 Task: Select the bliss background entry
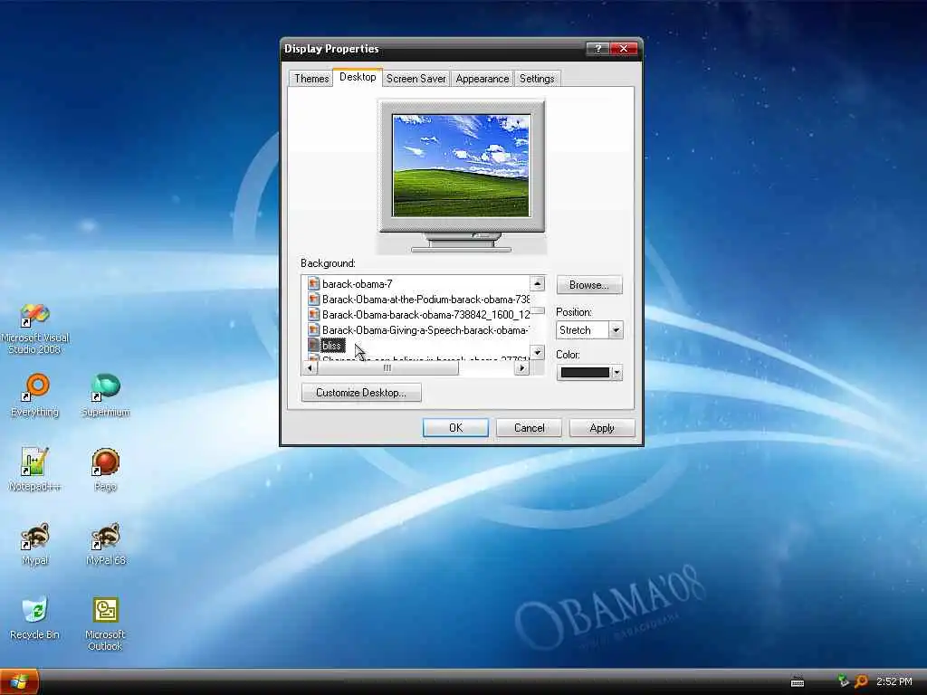[x=332, y=345]
